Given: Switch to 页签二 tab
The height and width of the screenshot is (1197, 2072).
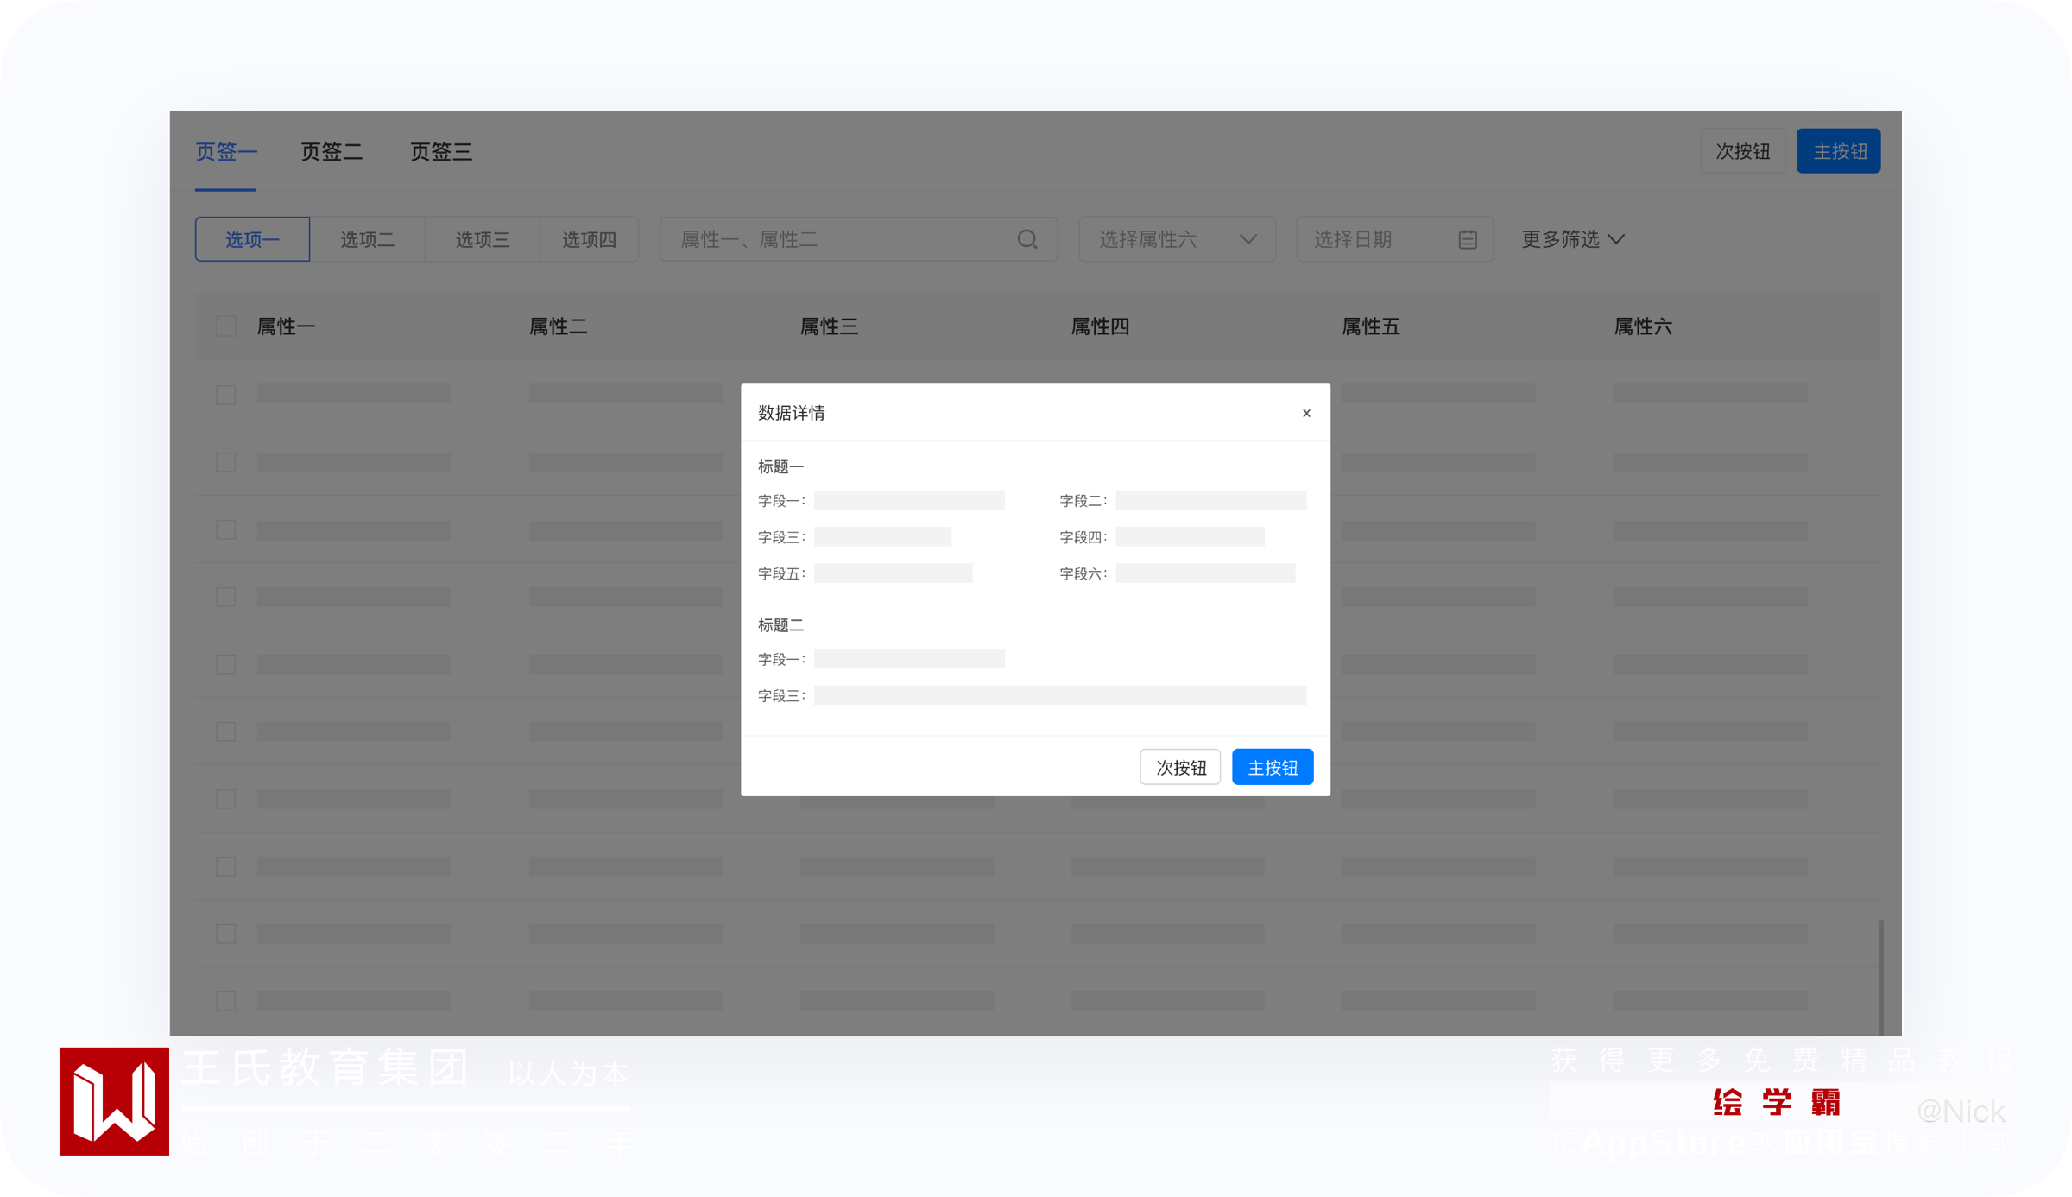Looking at the screenshot, I should click(x=332, y=152).
